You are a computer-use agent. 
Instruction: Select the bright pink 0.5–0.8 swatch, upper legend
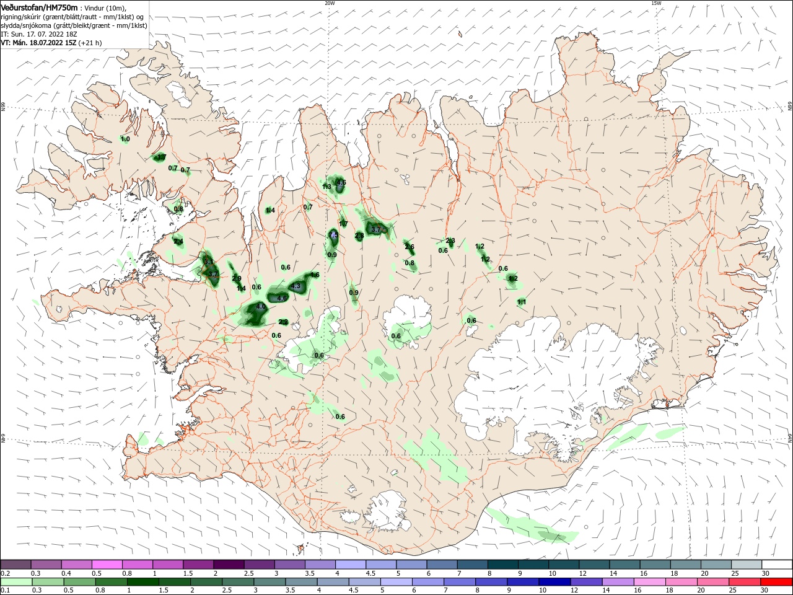tap(107, 565)
